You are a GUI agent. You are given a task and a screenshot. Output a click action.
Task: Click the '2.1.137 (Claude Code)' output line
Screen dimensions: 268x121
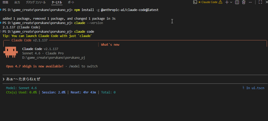21,27
